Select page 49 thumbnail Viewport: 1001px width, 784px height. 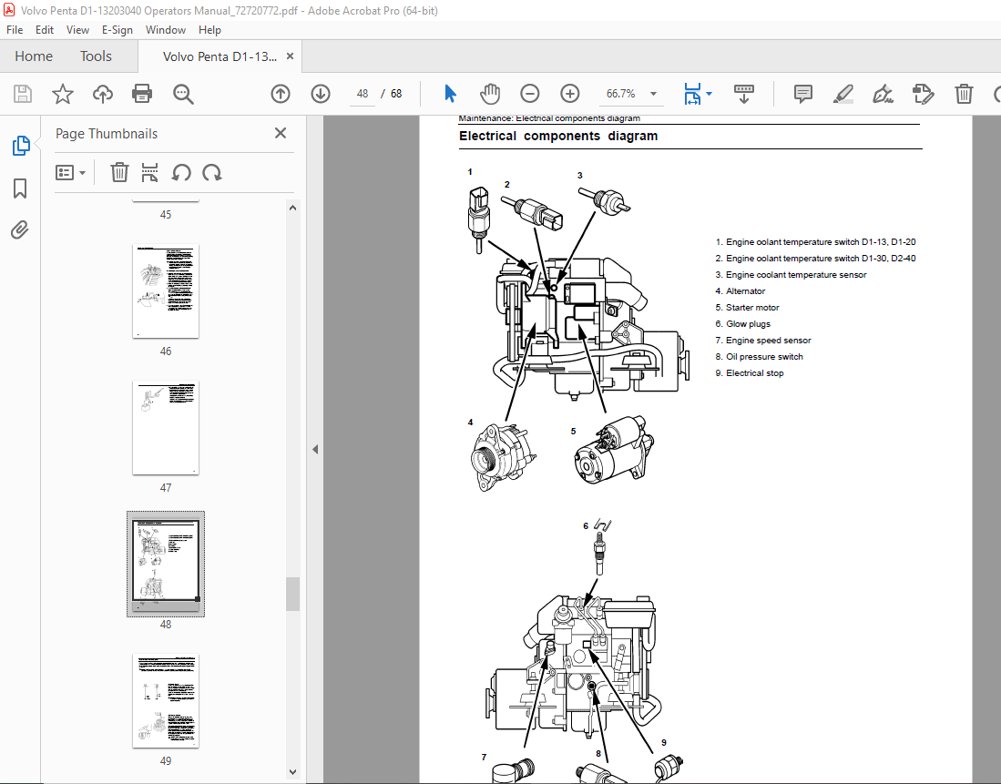pos(166,700)
